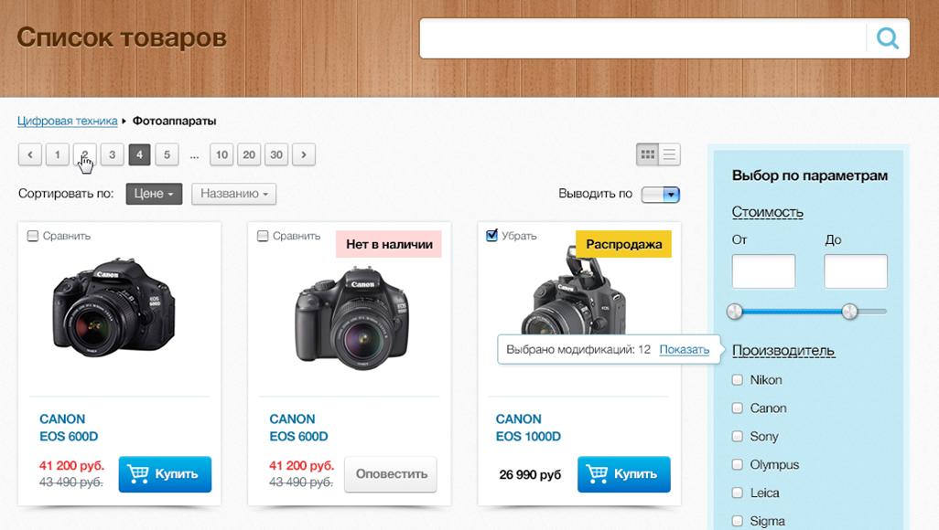Go to page 3

[112, 155]
